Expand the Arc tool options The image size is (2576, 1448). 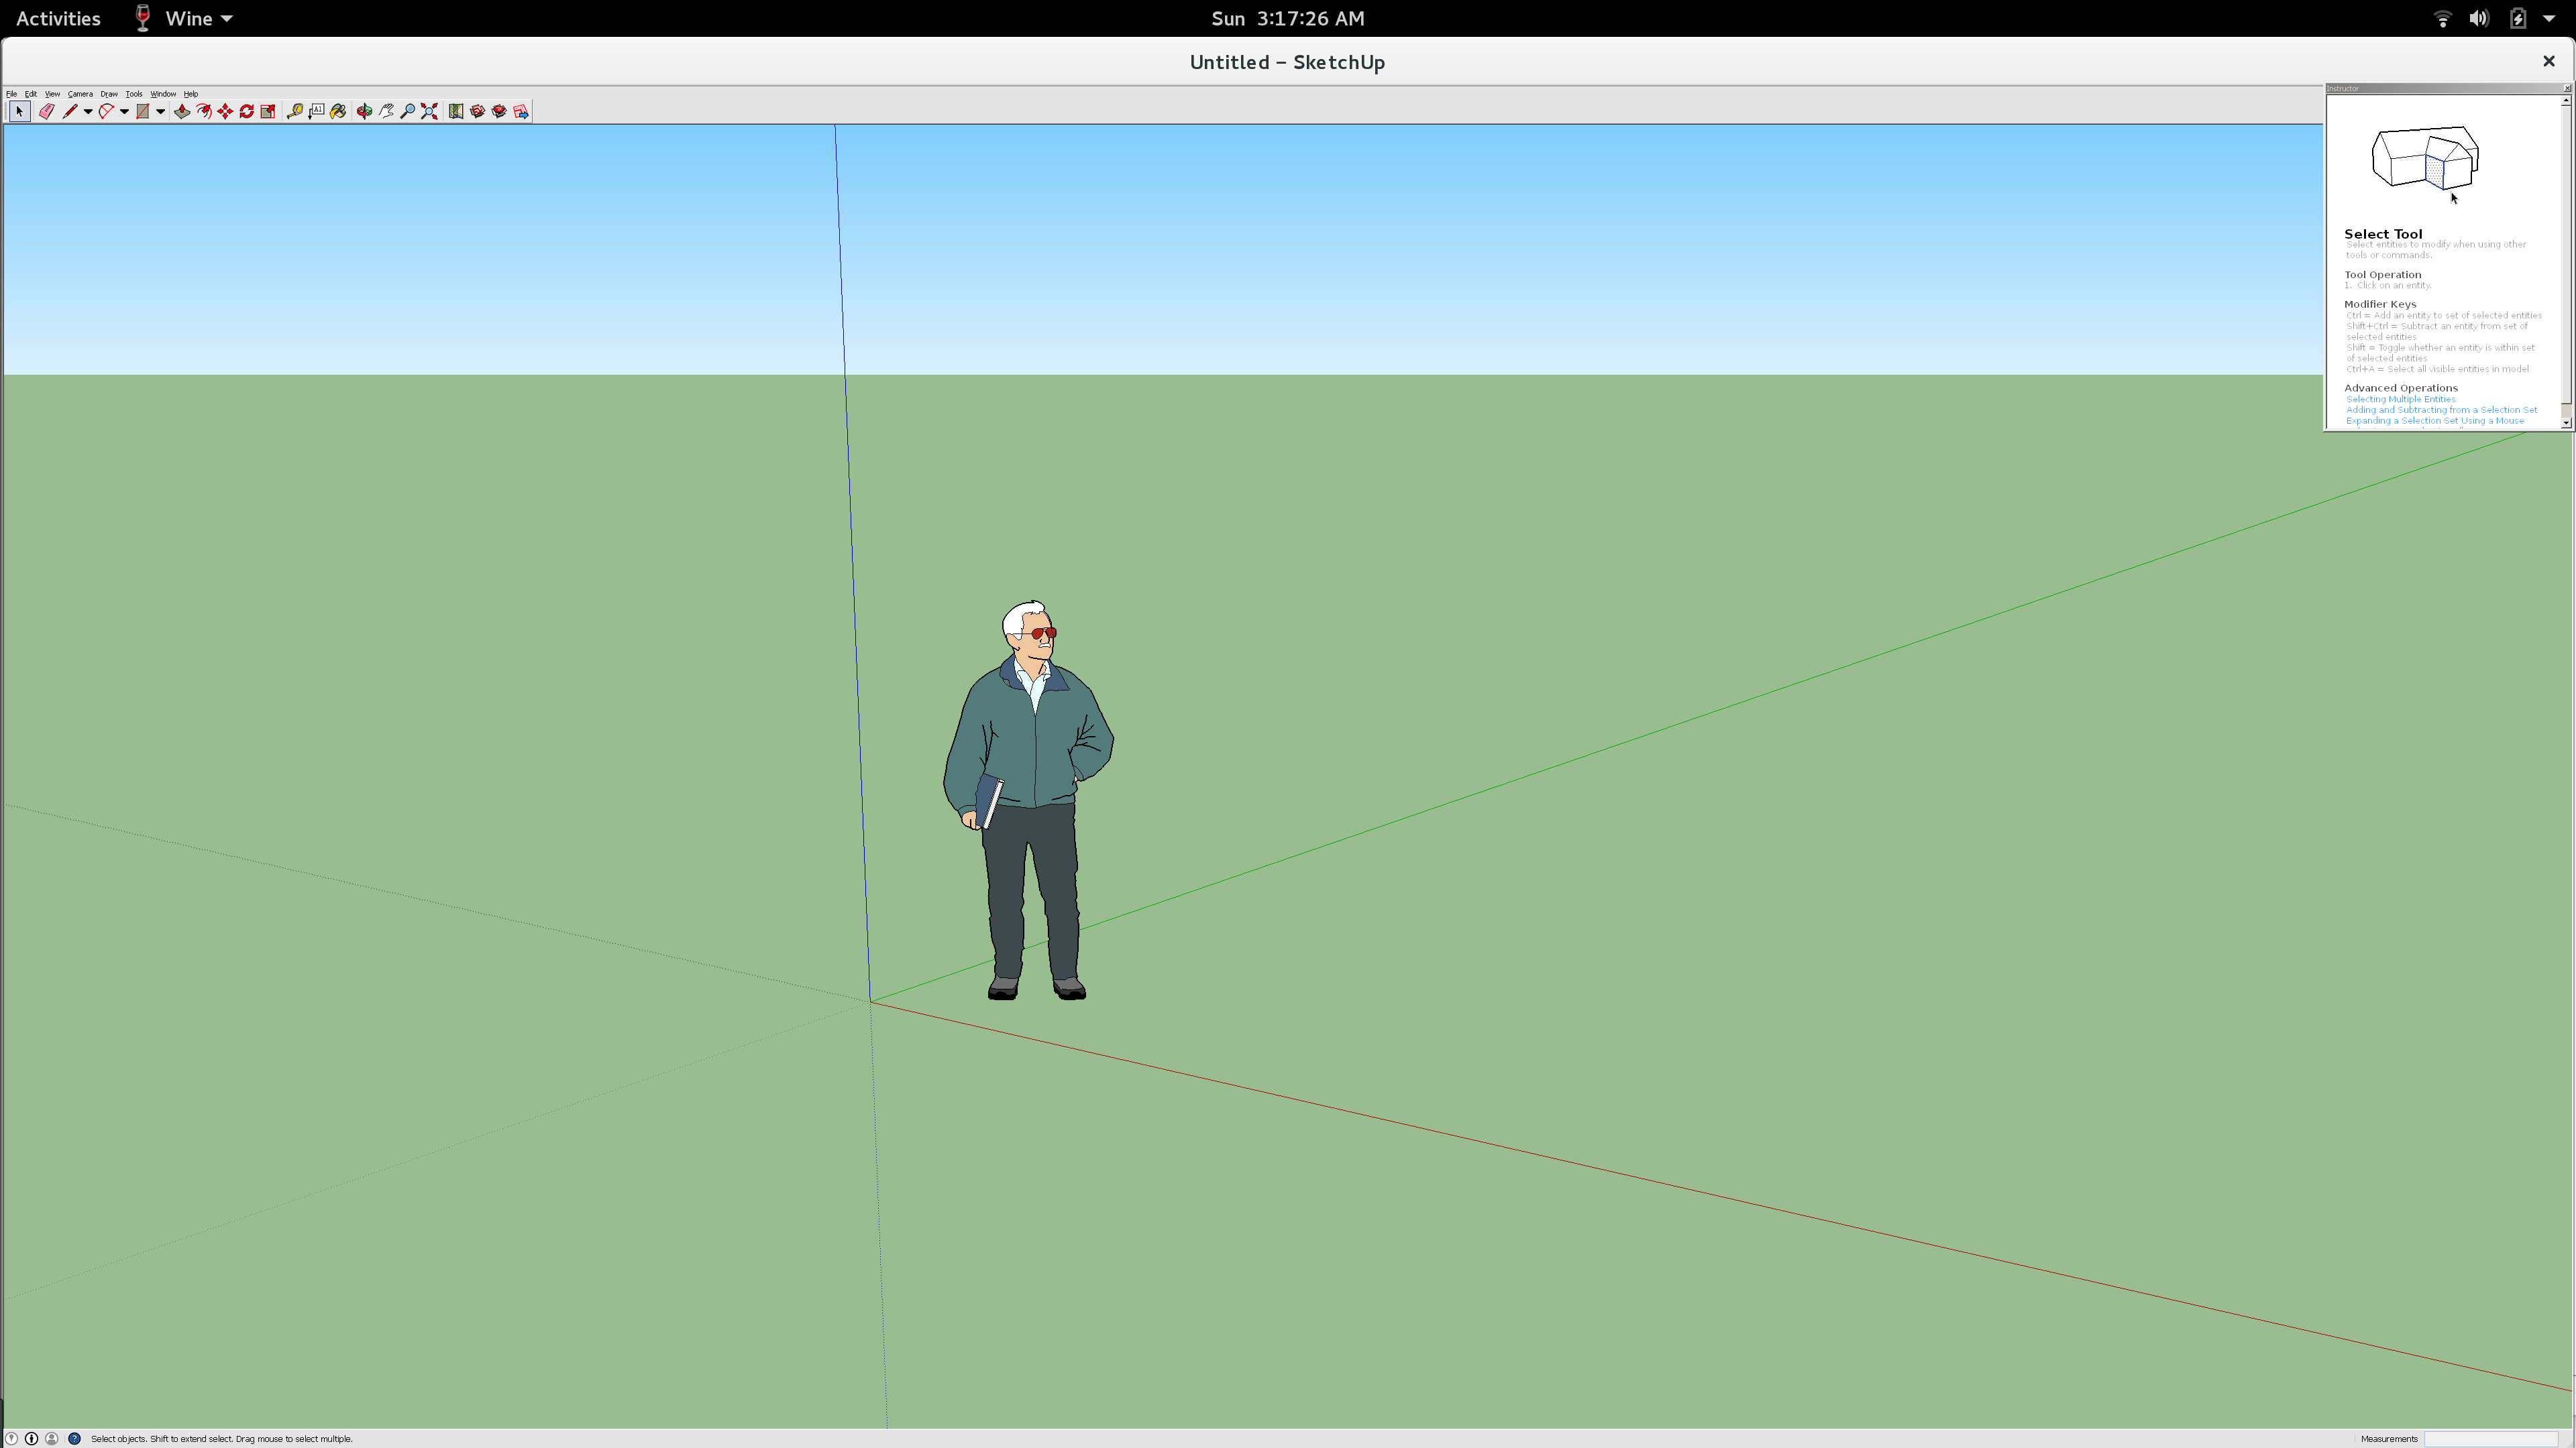point(125,111)
